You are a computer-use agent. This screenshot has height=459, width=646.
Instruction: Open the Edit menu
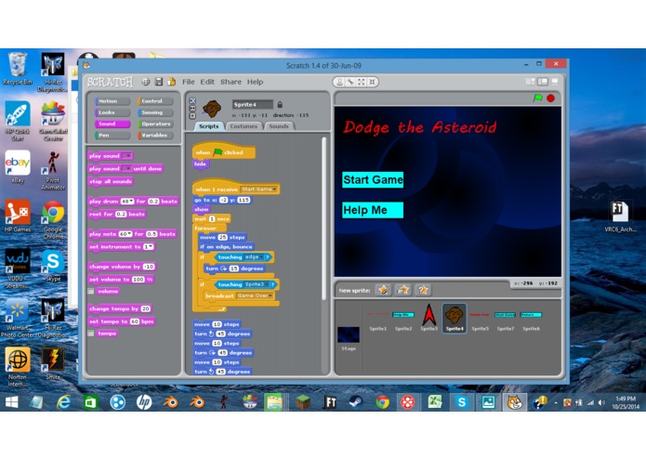[x=207, y=82]
